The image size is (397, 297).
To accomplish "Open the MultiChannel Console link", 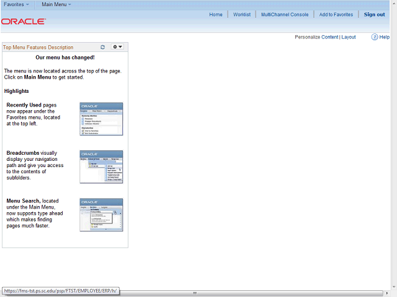I will click(x=285, y=15).
